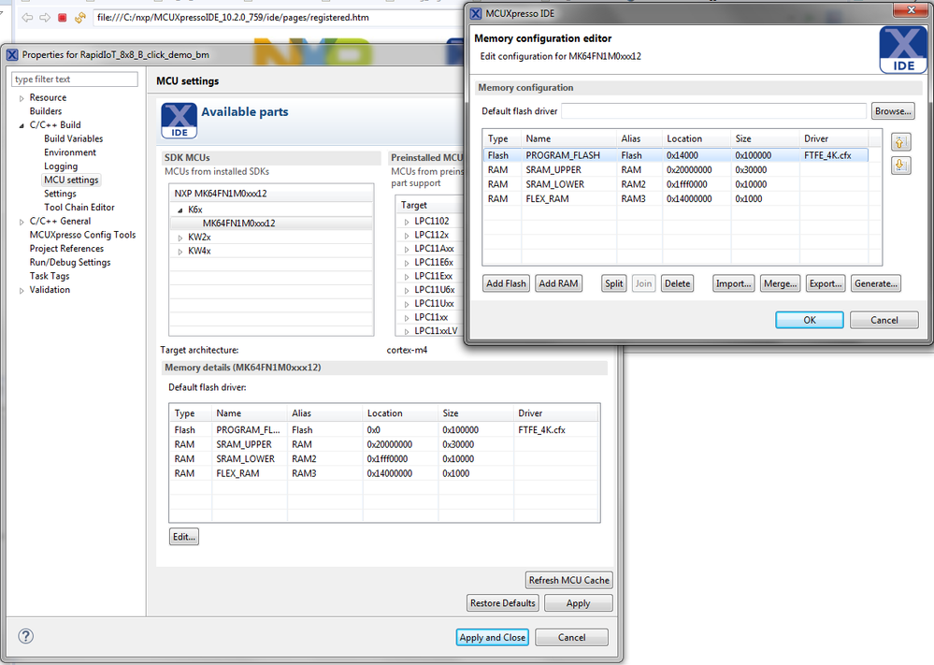The image size is (934, 665).
Task: Collapse the K6x MCU family
Action: (x=180, y=210)
